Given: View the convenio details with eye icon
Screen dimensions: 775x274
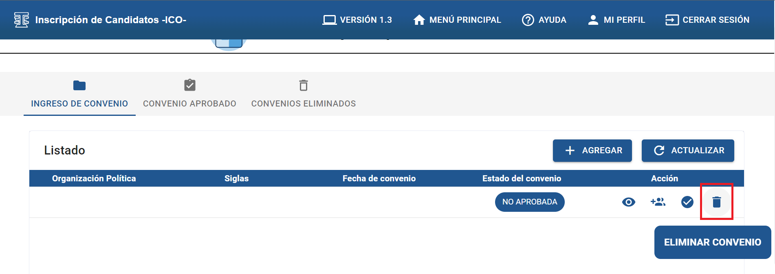Looking at the screenshot, I should coord(628,202).
